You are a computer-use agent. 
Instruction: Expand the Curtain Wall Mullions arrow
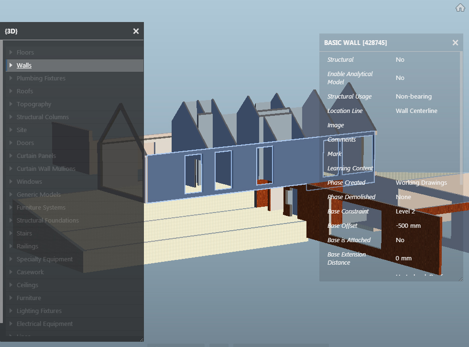coord(11,168)
